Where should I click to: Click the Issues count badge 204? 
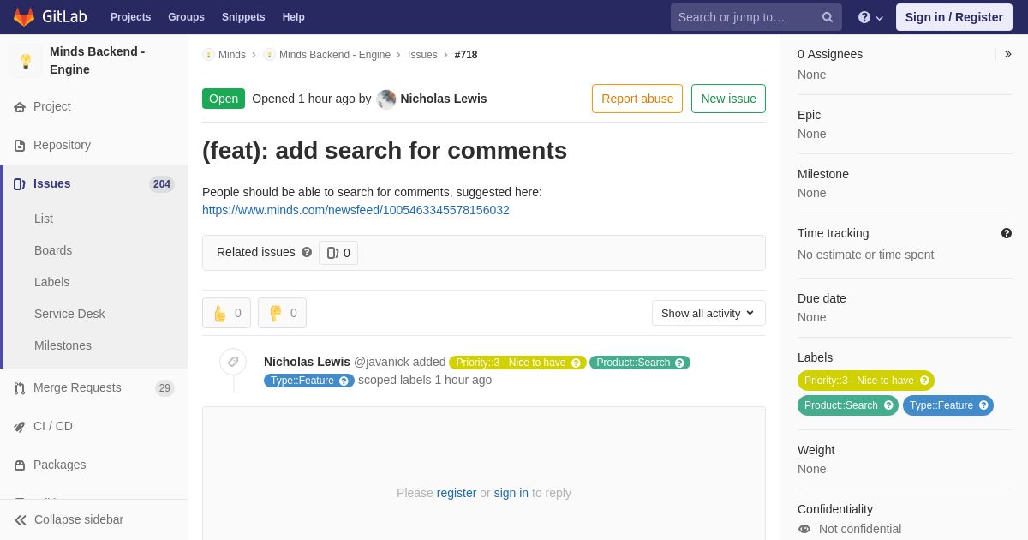(162, 184)
